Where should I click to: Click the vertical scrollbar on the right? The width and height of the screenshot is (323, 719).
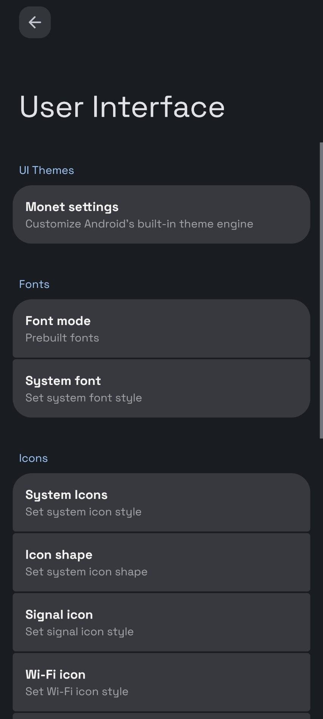(x=321, y=290)
